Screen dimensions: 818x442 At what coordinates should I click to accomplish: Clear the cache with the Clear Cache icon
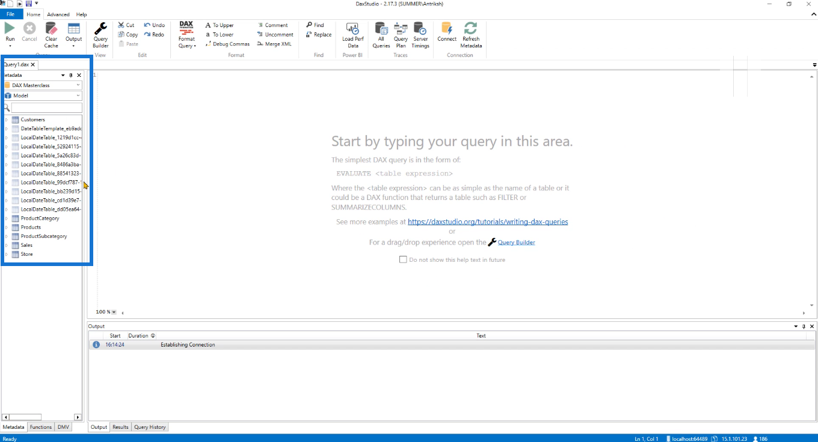point(51,28)
